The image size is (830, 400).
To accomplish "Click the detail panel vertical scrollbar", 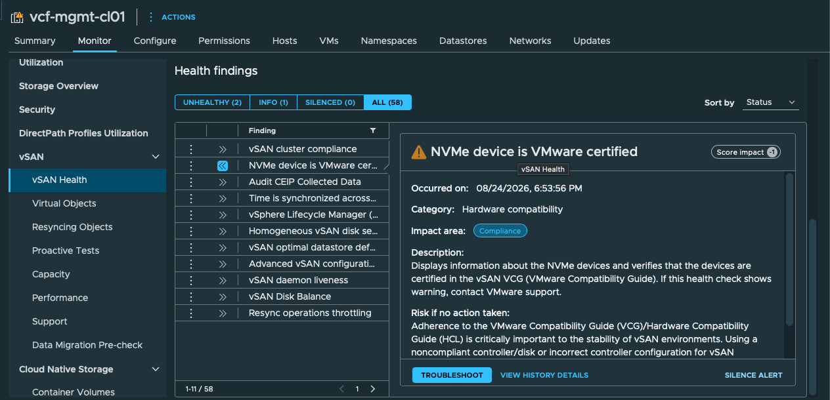I will (789, 249).
